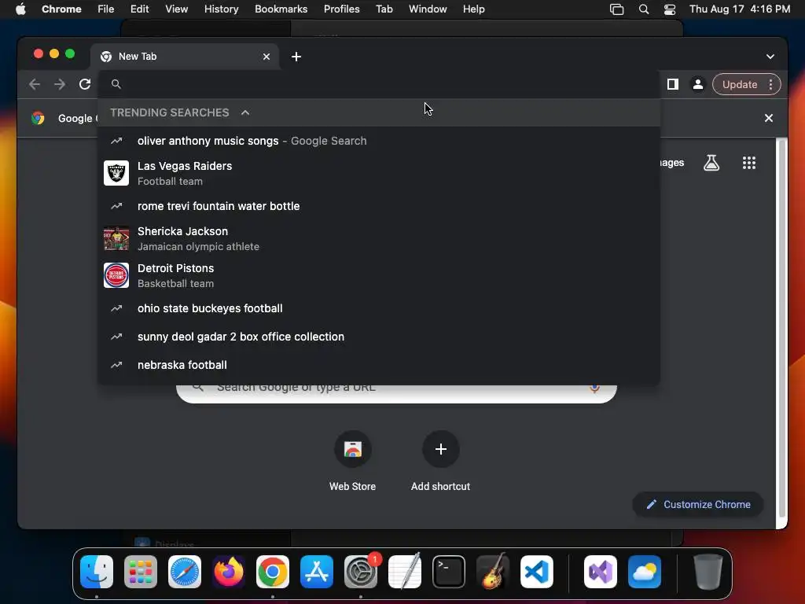Focus the address bar field
This screenshot has width=805, height=604.
tap(379, 84)
